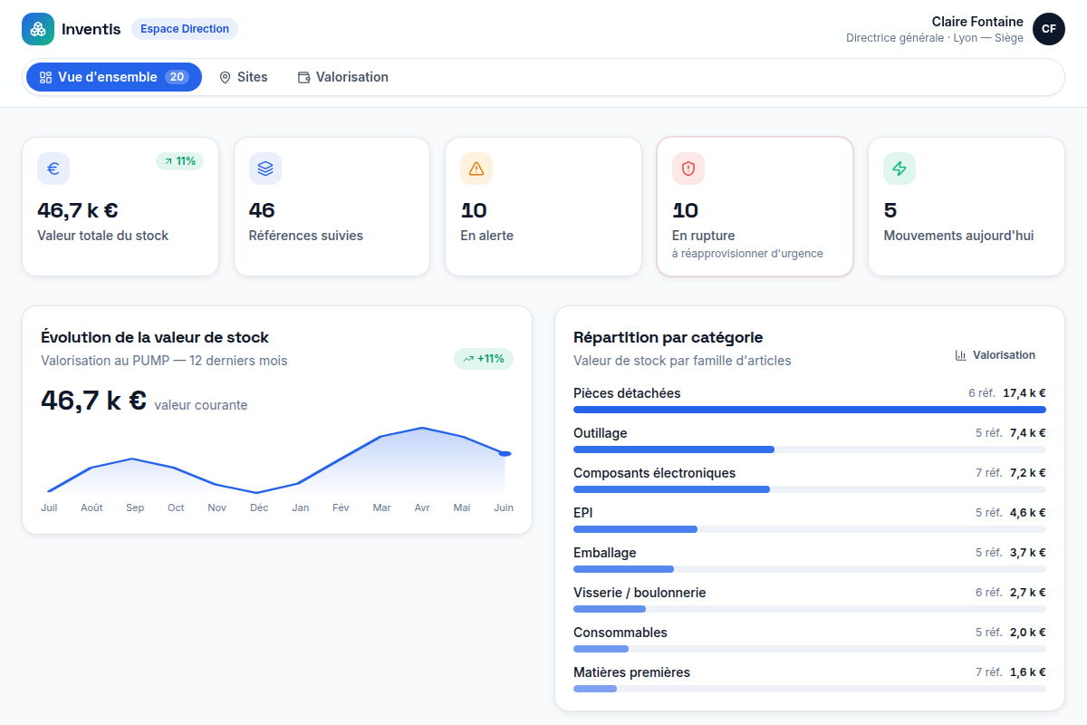Click the Avr month label on chart
This screenshot has height=725, width=1087.
422,507
